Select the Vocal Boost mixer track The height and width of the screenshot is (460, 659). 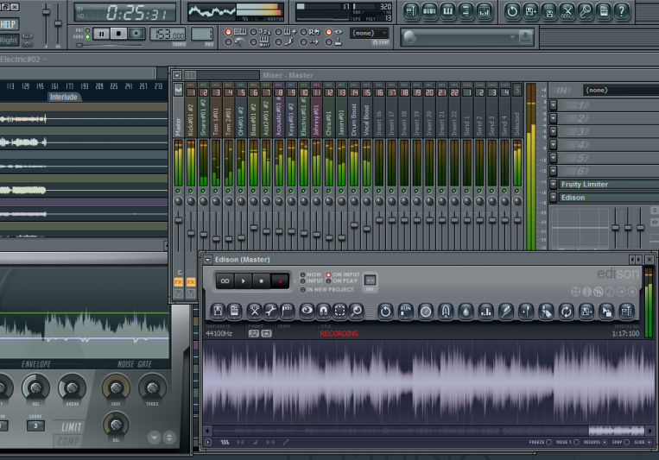pyautogui.click(x=366, y=120)
